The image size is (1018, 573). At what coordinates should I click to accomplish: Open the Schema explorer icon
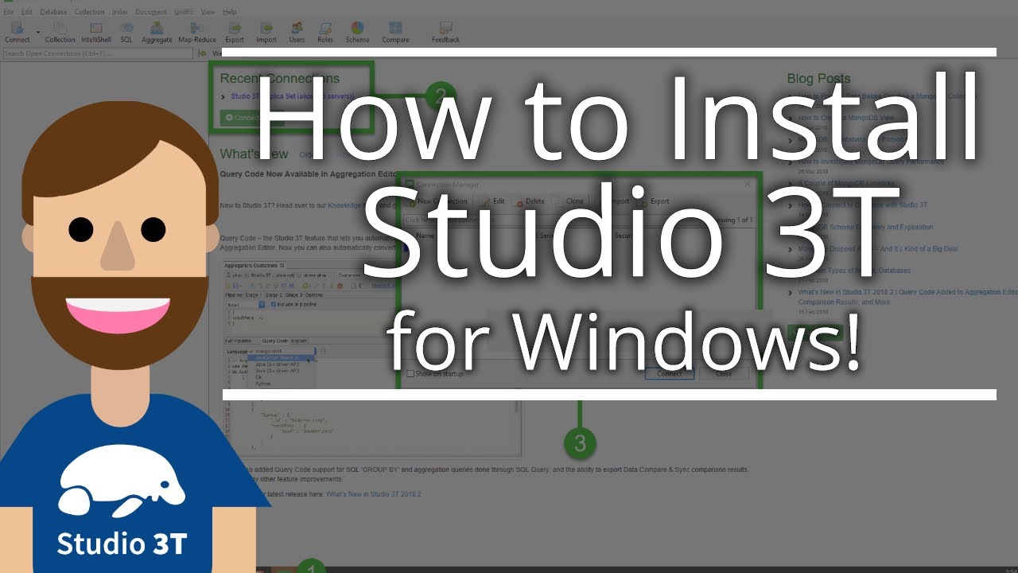click(x=357, y=32)
